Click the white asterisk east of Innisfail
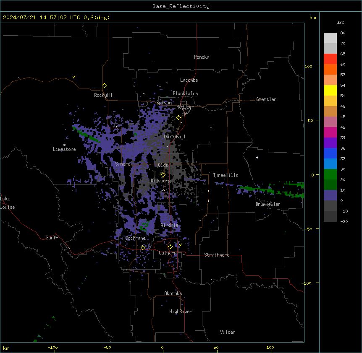 click(x=211, y=127)
